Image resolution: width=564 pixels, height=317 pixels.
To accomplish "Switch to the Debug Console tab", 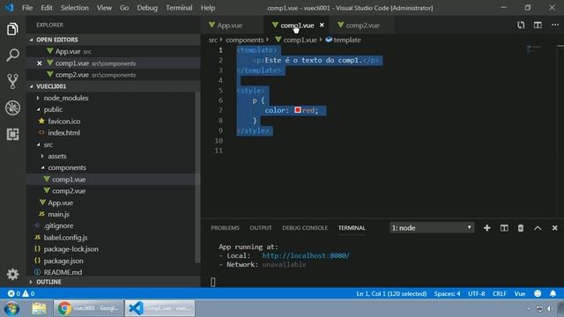I will (x=305, y=228).
